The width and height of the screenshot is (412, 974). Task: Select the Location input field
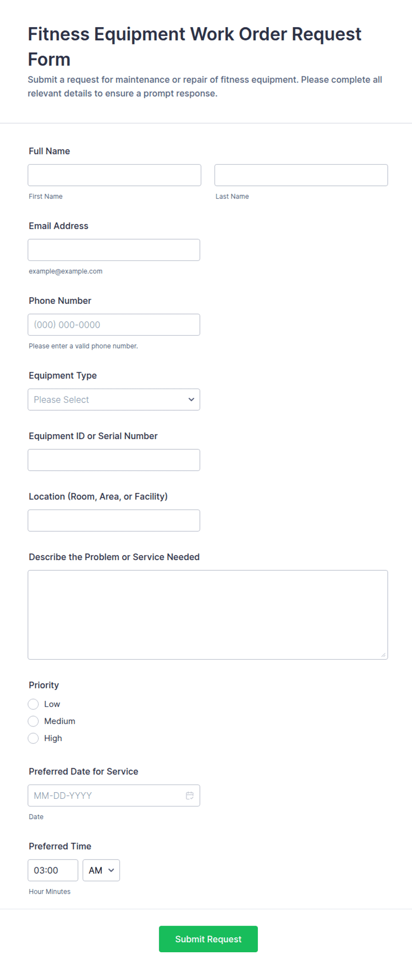pyautogui.click(x=114, y=521)
